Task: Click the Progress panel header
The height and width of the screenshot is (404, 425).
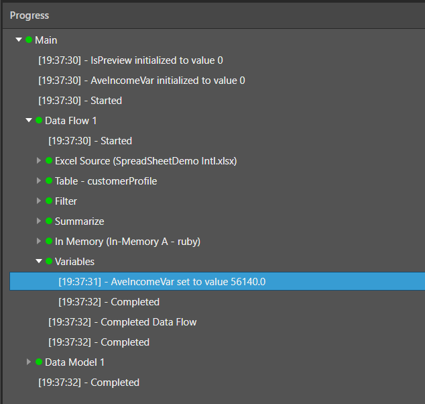Action: point(29,15)
